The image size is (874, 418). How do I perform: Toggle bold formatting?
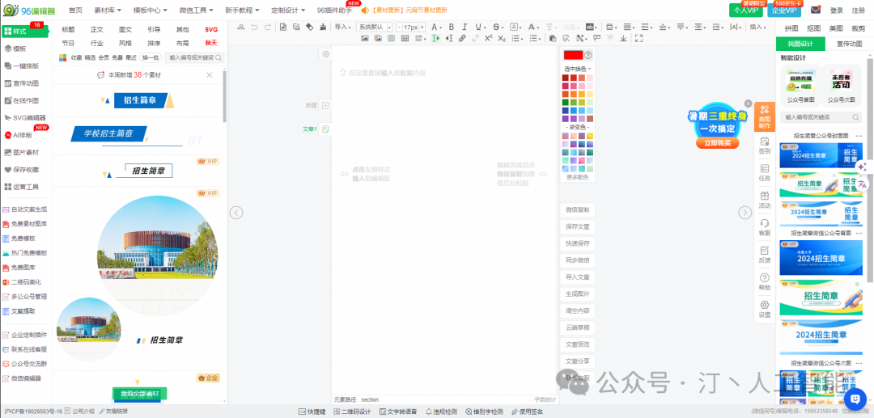(x=451, y=27)
